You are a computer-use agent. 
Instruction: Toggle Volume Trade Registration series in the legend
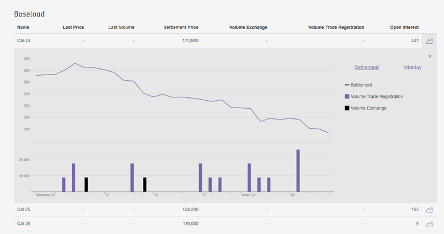376,96
